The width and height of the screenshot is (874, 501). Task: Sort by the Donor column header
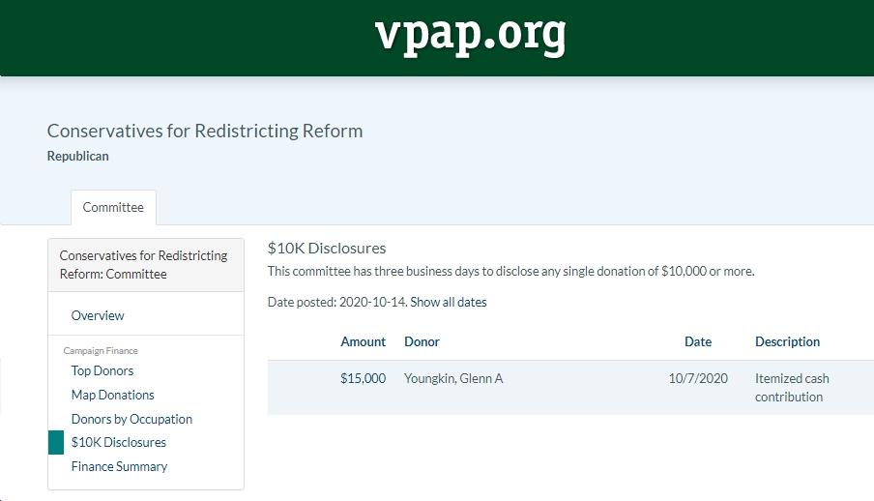(x=422, y=341)
